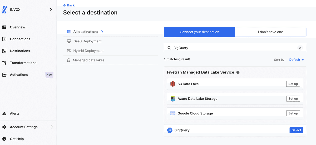Click the 1 matching result text

(x=177, y=59)
